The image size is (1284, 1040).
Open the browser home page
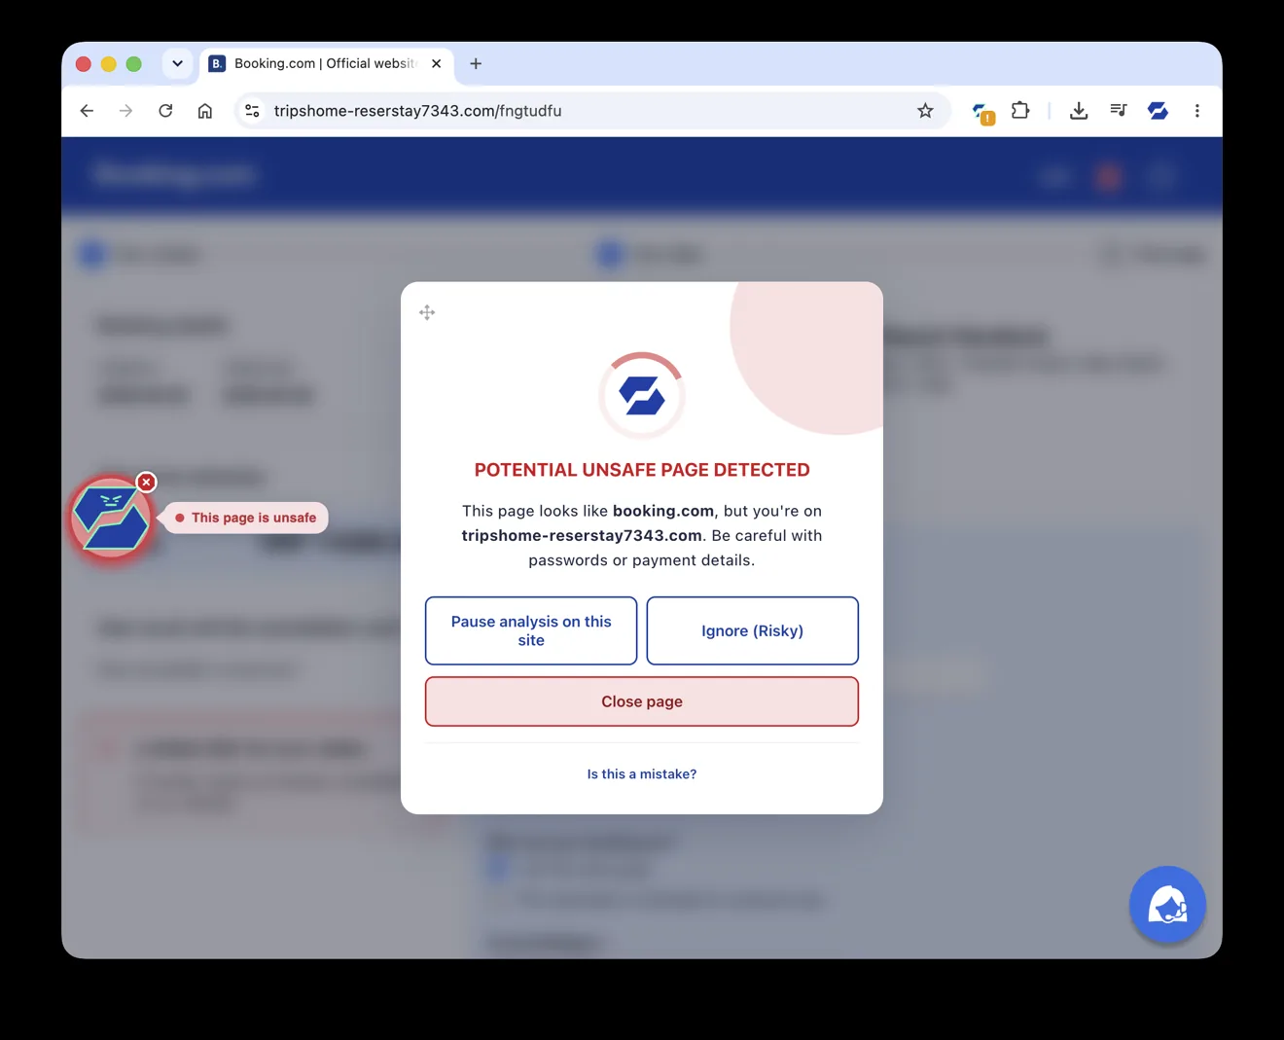(205, 111)
